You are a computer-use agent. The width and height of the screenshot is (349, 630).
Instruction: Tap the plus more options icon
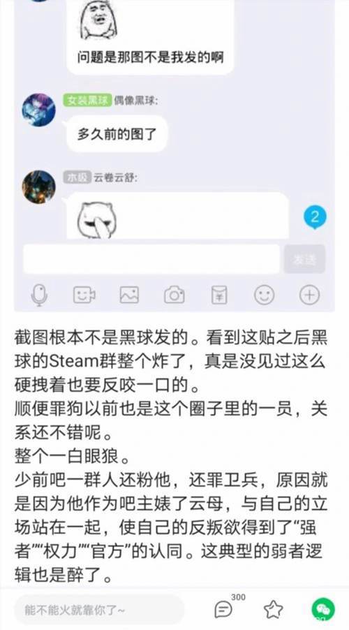310,295
